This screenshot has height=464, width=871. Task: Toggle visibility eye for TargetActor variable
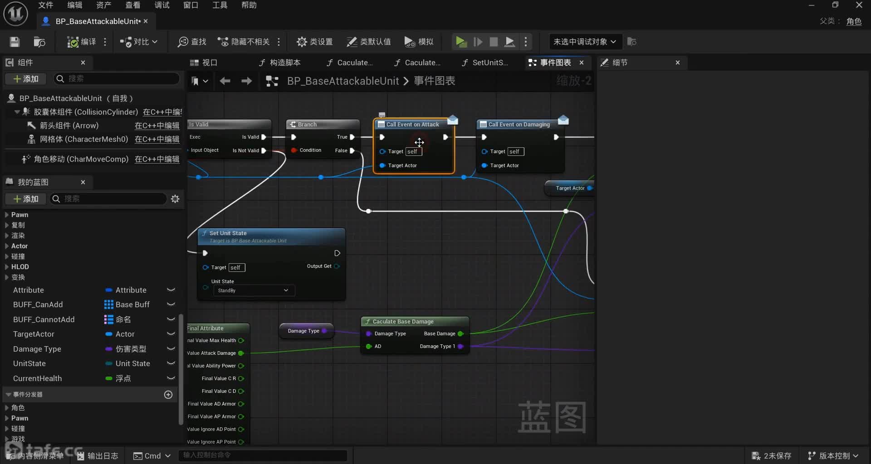pos(171,334)
